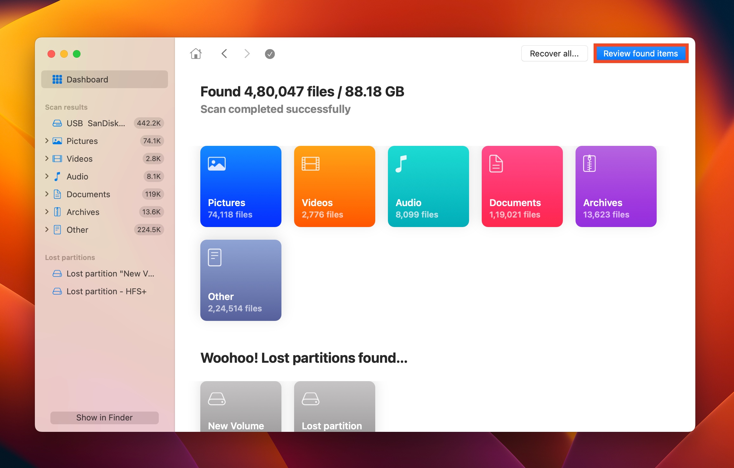Click the home navigation icon

coord(195,53)
